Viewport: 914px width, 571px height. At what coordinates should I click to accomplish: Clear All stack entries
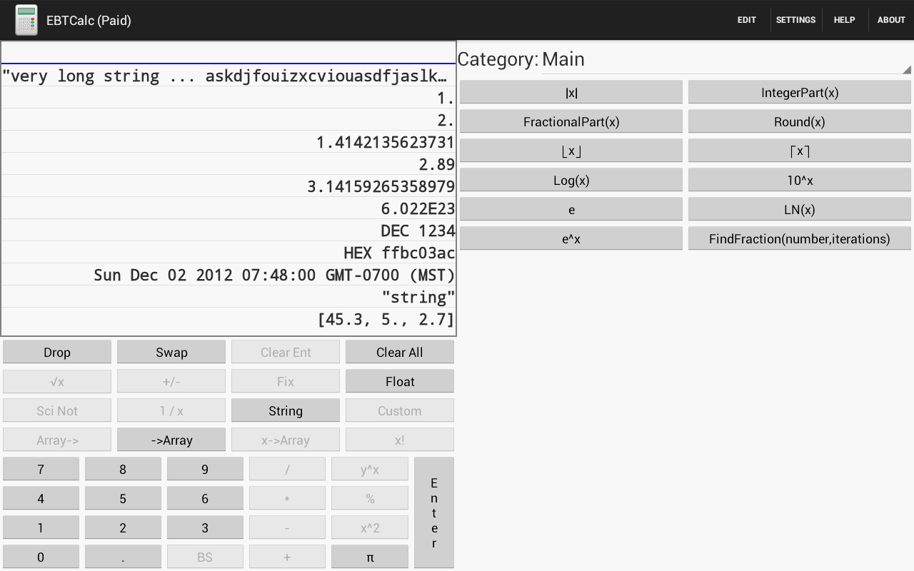(399, 351)
